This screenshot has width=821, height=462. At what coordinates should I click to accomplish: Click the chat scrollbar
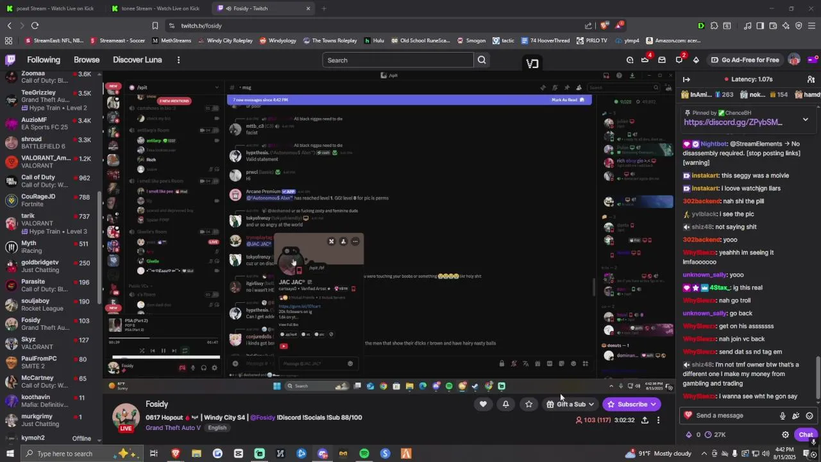click(817, 377)
